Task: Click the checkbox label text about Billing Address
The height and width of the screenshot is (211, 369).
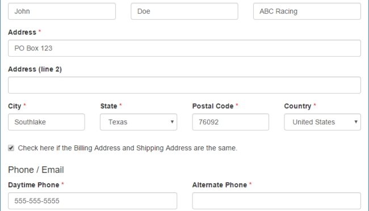Action: click(128, 148)
